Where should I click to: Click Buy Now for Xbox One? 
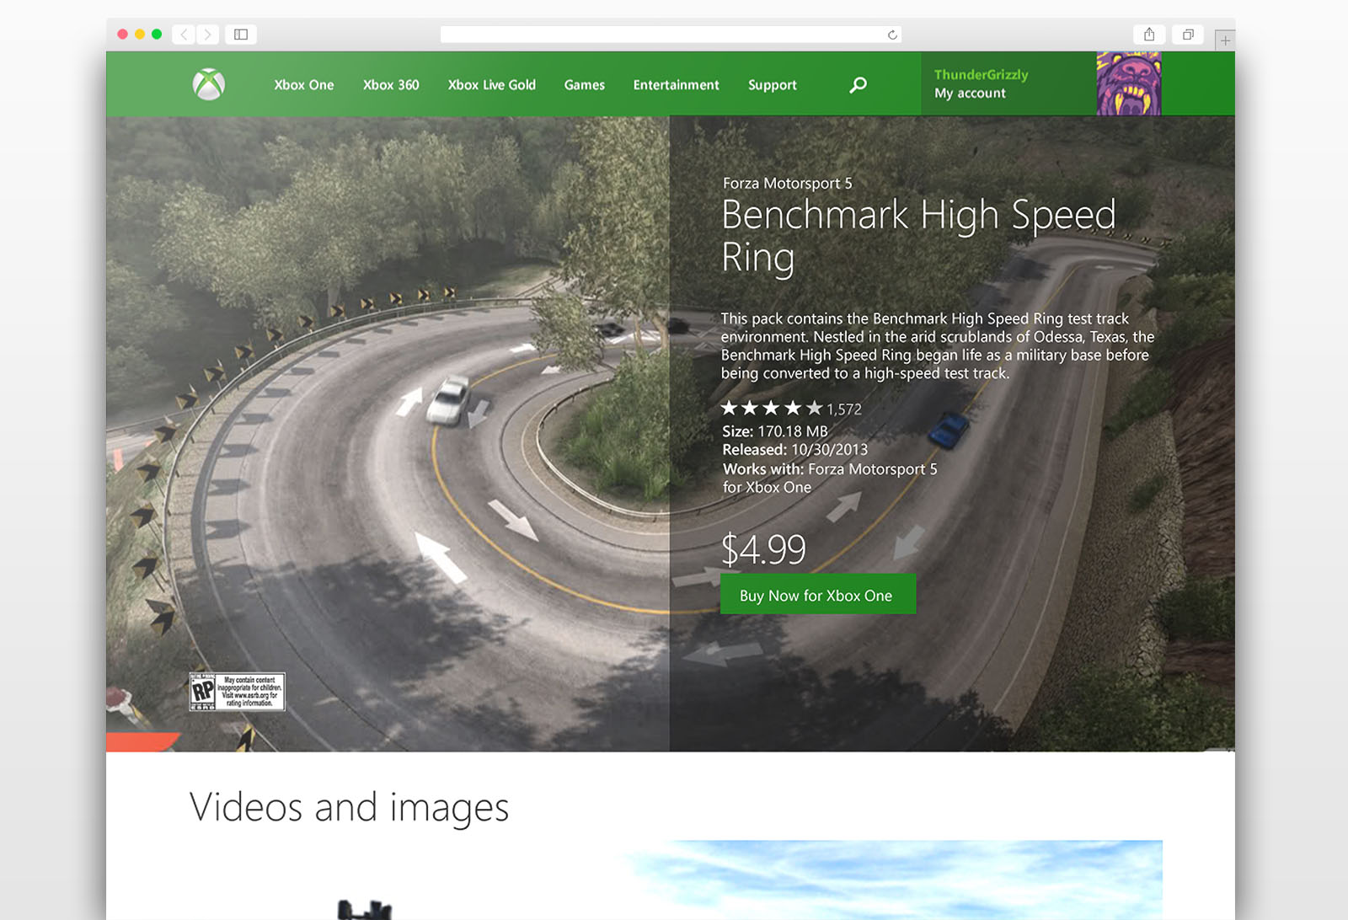pyautogui.click(x=817, y=594)
